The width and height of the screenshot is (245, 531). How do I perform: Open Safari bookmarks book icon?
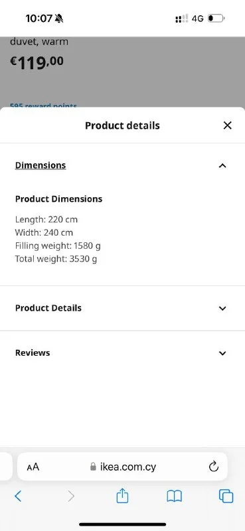pyautogui.click(x=174, y=496)
